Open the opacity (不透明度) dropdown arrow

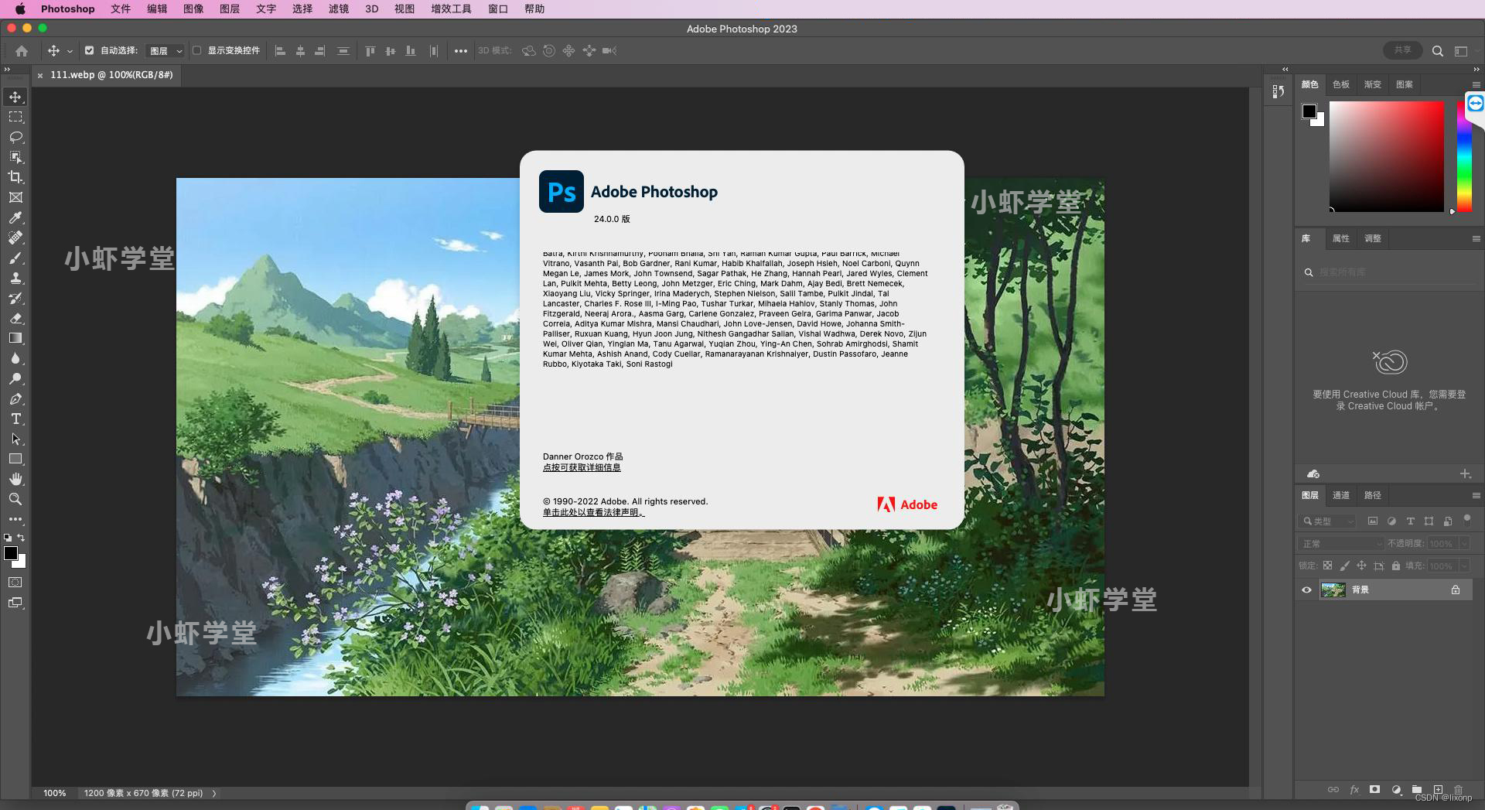coord(1464,544)
